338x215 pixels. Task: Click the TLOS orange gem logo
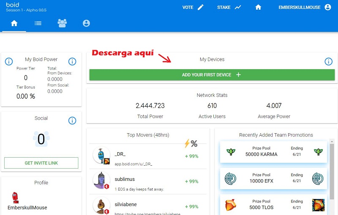pos(231,205)
